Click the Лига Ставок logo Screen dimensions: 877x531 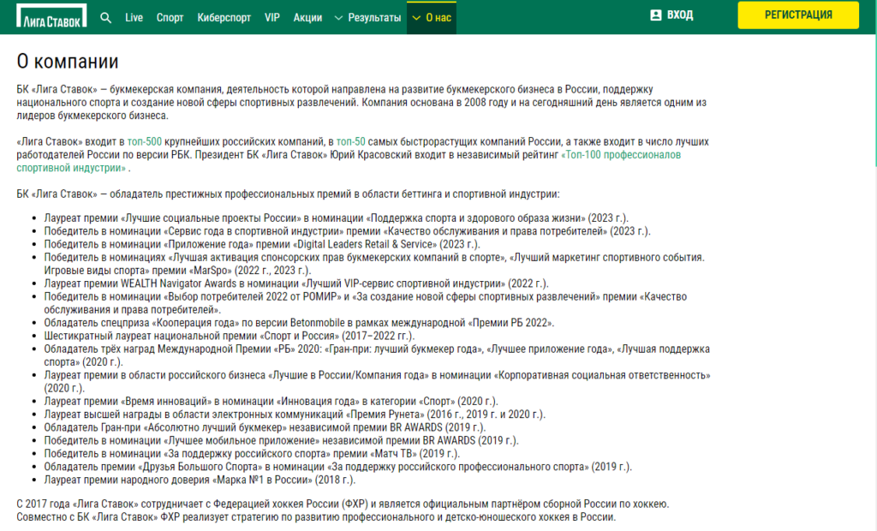(51, 15)
